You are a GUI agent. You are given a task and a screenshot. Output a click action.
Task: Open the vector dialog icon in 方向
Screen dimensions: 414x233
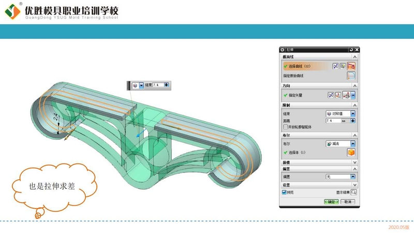pos(338,95)
